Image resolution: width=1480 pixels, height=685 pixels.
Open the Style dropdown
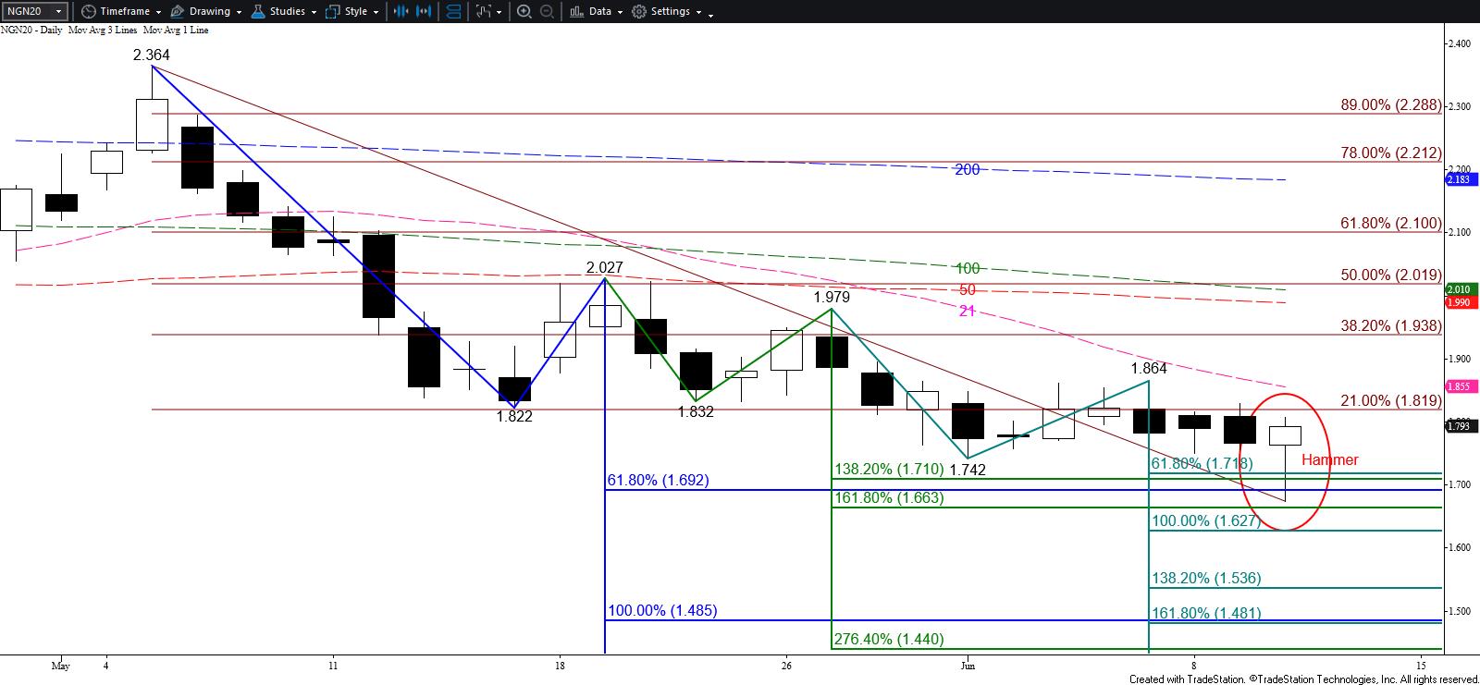click(352, 12)
